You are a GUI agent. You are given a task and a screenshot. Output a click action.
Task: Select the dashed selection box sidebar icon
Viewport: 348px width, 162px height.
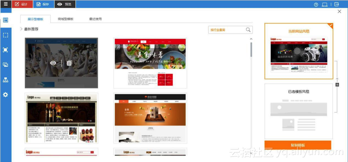coord(5,35)
